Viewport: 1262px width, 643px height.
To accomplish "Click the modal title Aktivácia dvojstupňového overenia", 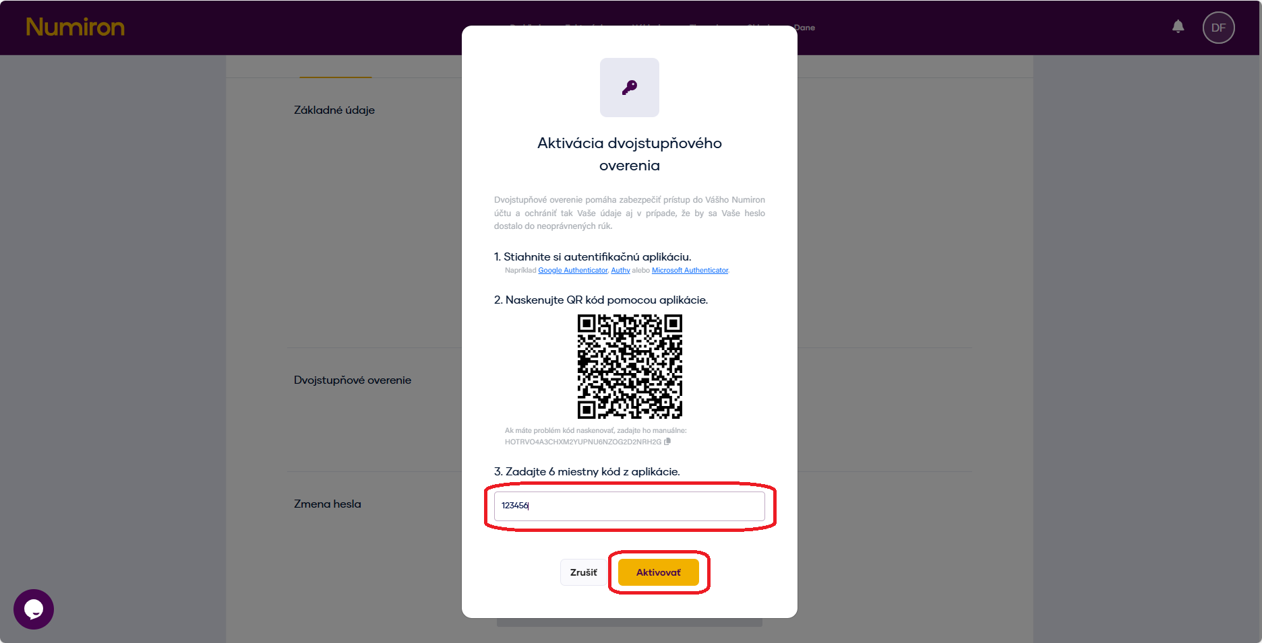I will [x=629, y=154].
